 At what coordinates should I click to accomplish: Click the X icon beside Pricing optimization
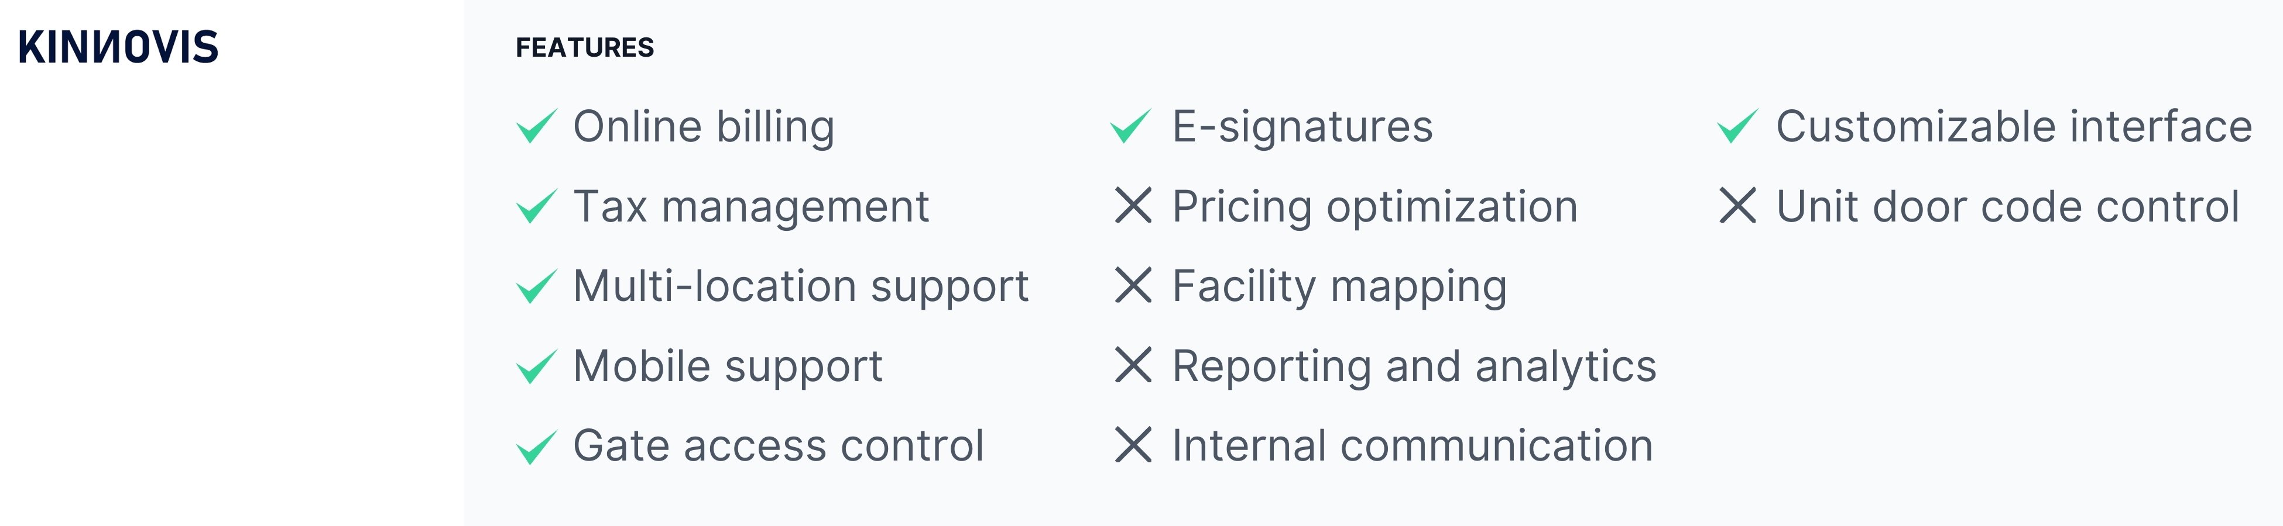pyautogui.click(x=1133, y=206)
